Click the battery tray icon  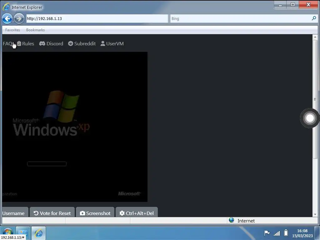pos(286,233)
